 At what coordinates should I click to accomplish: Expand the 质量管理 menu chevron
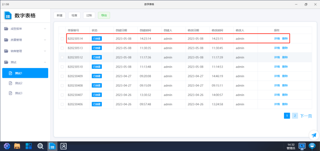[x=45, y=40]
